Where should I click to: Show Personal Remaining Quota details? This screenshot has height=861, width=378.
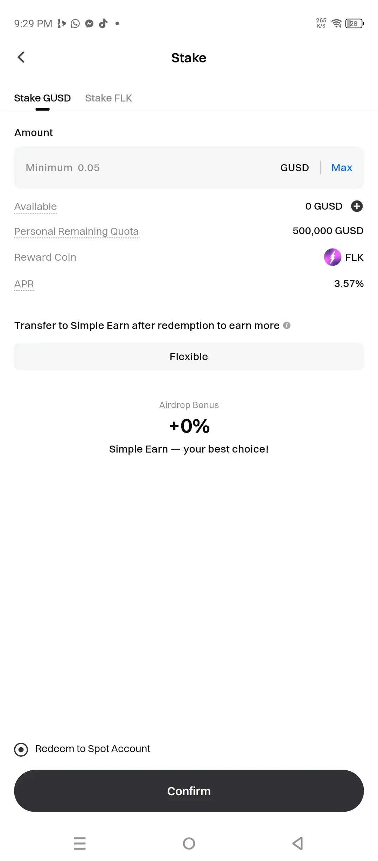coord(76,231)
